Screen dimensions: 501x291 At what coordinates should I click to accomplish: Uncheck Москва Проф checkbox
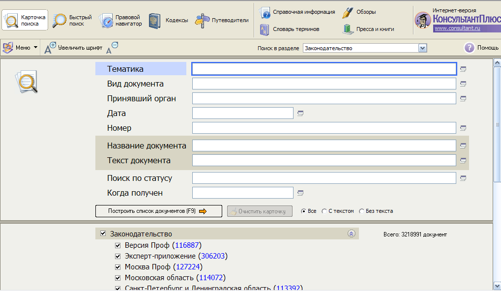[118, 267]
